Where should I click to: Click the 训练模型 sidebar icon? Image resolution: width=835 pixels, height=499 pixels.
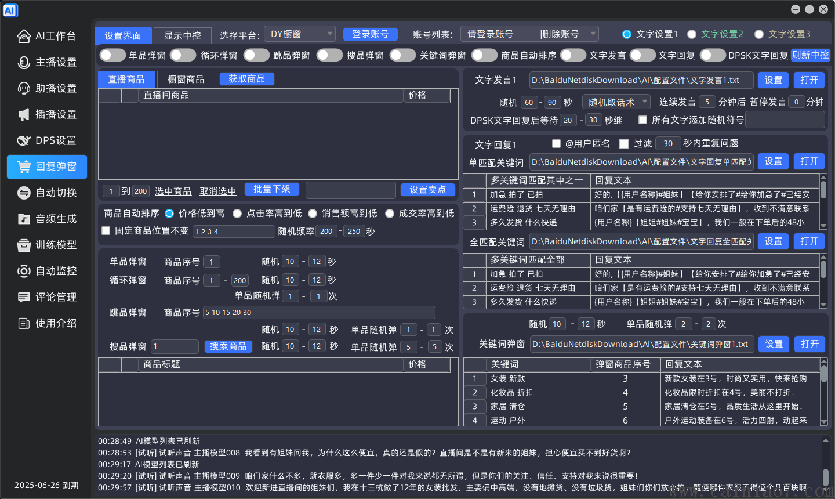(x=46, y=244)
